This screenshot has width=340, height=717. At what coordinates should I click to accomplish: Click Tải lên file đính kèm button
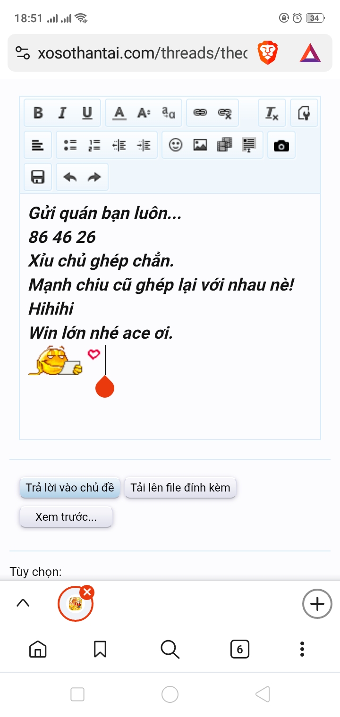pos(180,488)
